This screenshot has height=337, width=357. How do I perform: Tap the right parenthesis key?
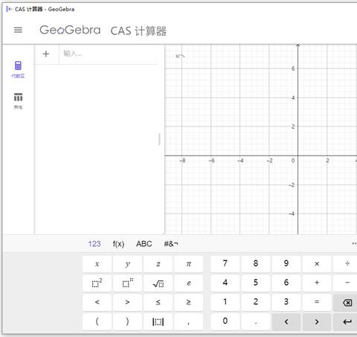[127, 321]
